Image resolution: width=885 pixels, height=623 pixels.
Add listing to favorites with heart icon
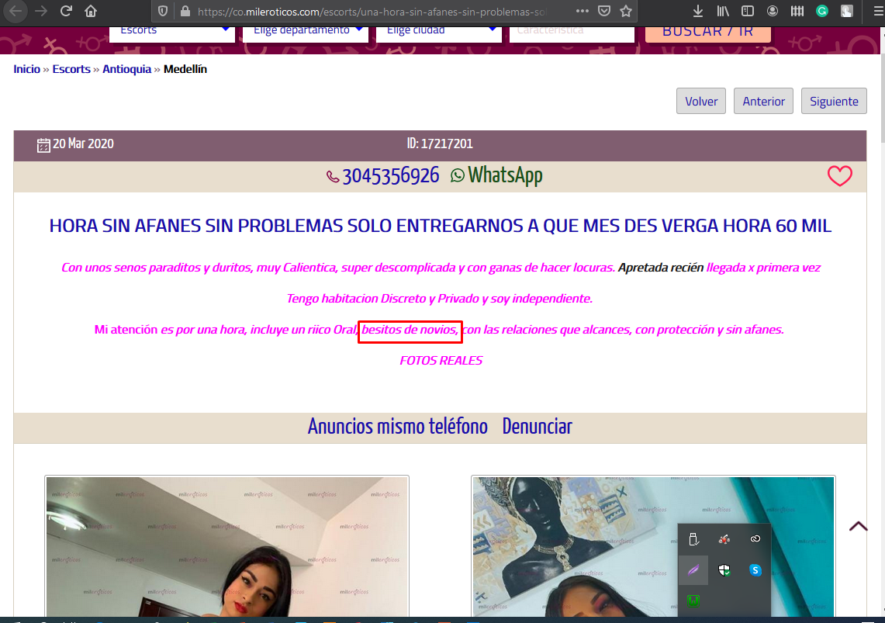[840, 176]
